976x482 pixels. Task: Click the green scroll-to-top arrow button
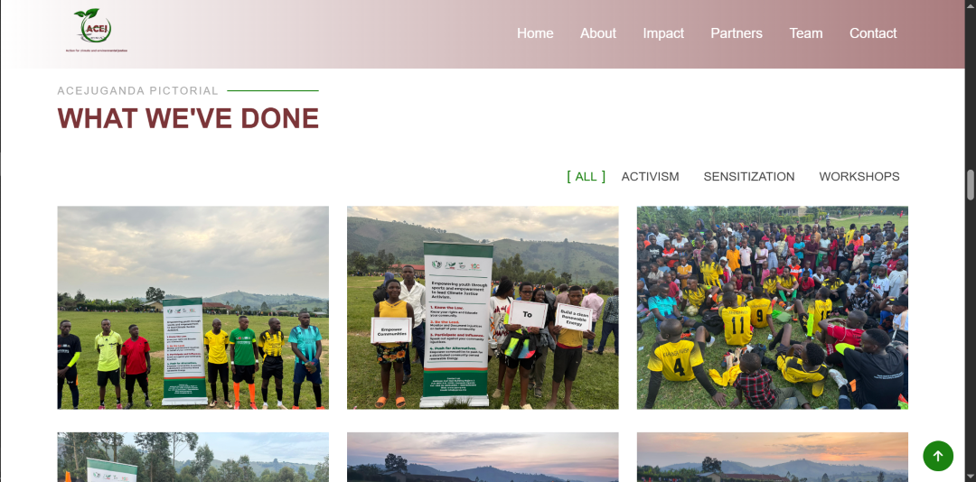(x=938, y=456)
